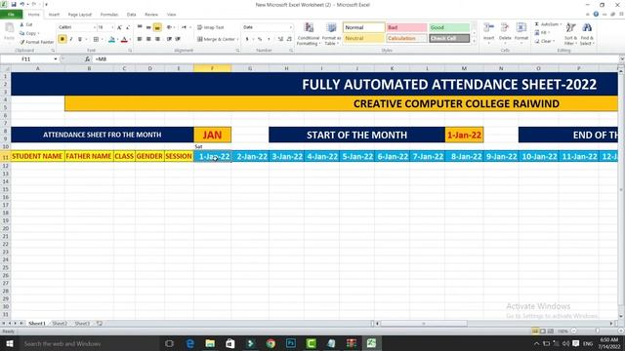Viewport: 625px width, 351px height.
Task: Click the Windows Start button
Action: 10,343
